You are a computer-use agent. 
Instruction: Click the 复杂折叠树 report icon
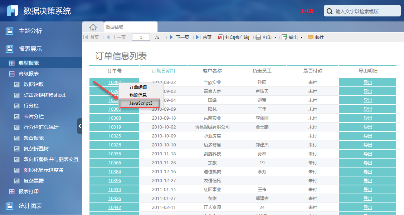tap(17, 149)
